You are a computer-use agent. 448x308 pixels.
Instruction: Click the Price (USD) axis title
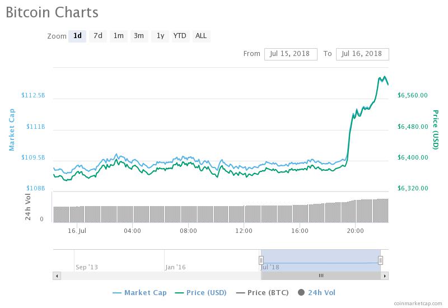435,129
